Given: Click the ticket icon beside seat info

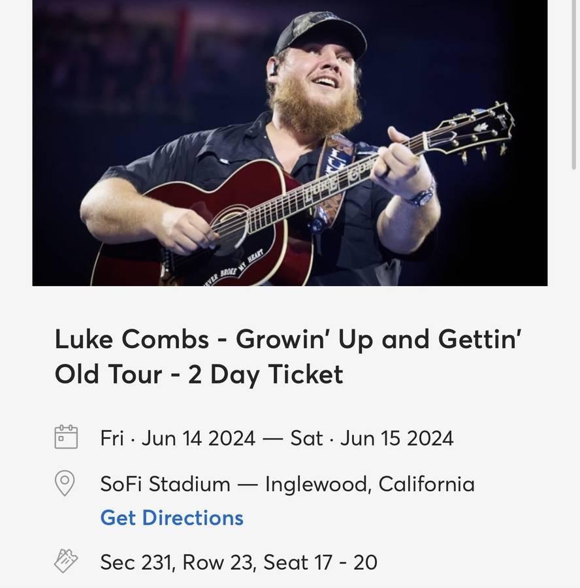Looking at the screenshot, I should click(x=66, y=561).
